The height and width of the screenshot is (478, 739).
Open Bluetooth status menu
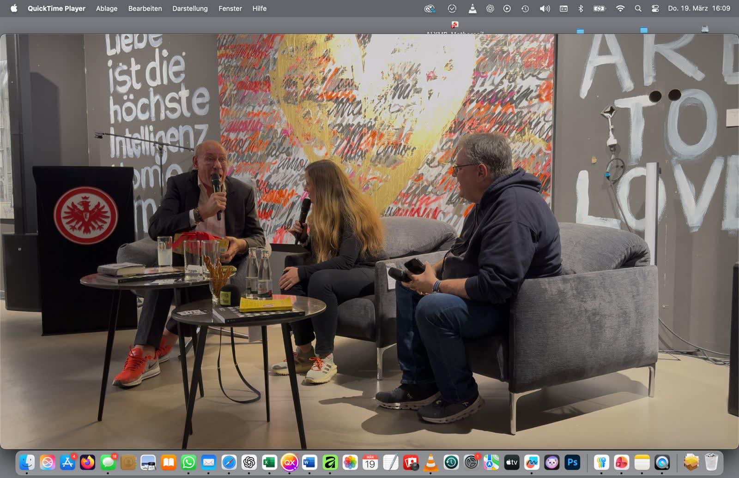pos(581,8)
